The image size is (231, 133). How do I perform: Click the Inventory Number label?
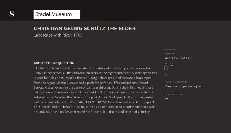(174, 95)
